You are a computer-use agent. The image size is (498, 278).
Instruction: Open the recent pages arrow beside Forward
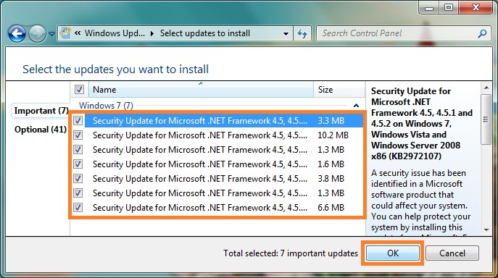click(51, 33)
